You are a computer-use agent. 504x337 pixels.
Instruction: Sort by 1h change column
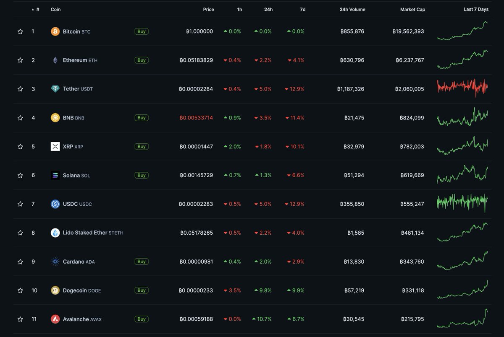point(239,9)
